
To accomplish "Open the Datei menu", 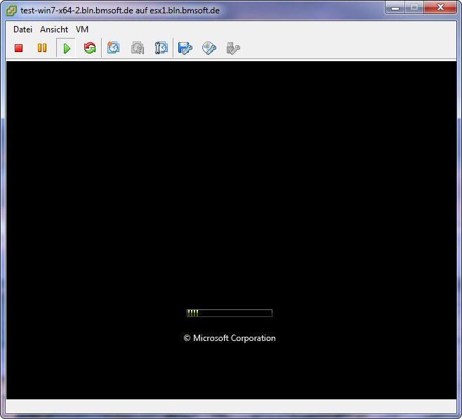I will point(22,30).
